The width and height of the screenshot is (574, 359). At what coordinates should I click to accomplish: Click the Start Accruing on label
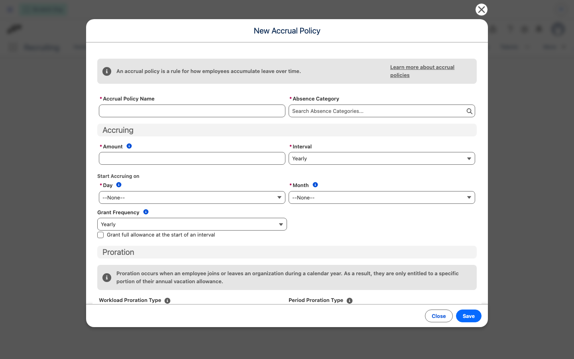(118, 176)
